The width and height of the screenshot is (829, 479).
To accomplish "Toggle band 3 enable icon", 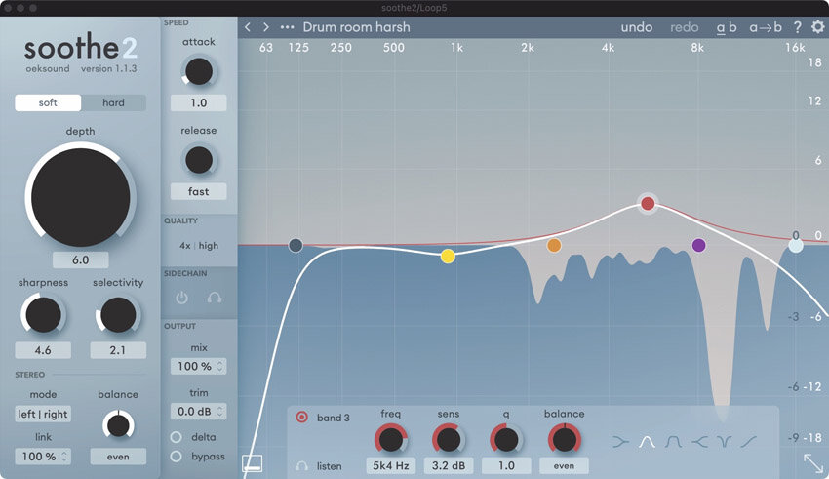I will (x=302, y=418).
